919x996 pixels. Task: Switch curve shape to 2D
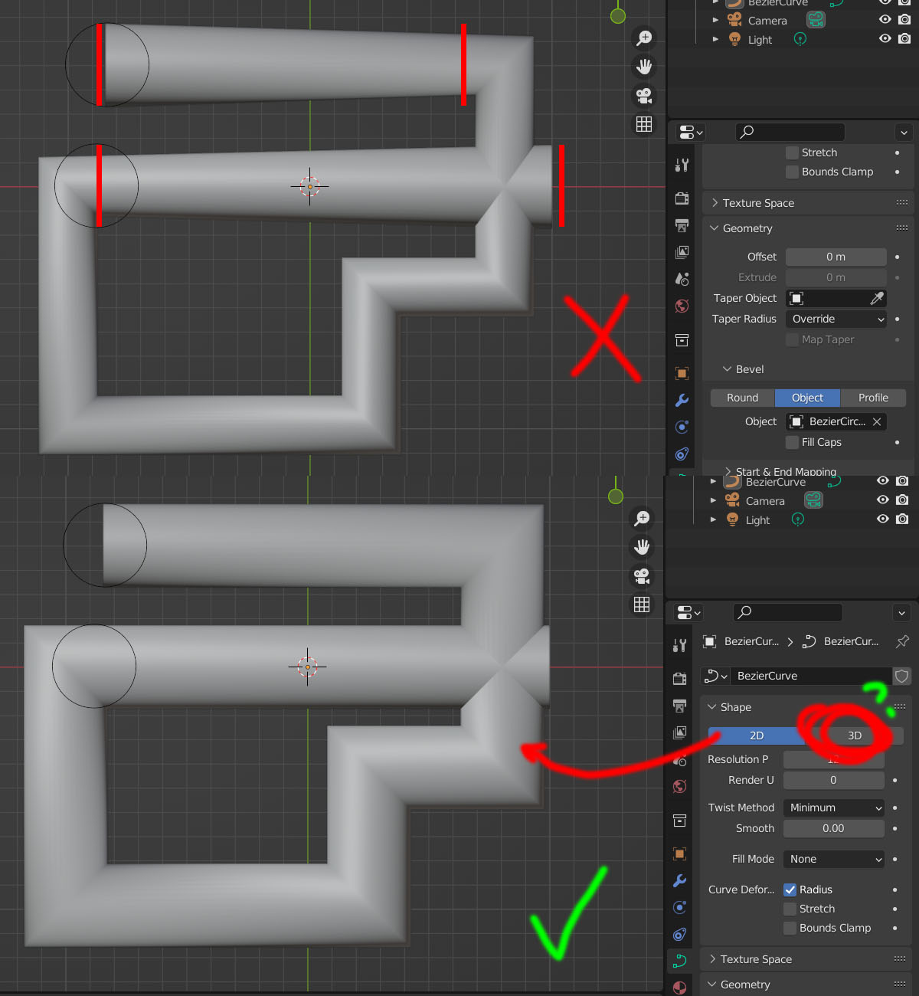[x=757, y=736]
